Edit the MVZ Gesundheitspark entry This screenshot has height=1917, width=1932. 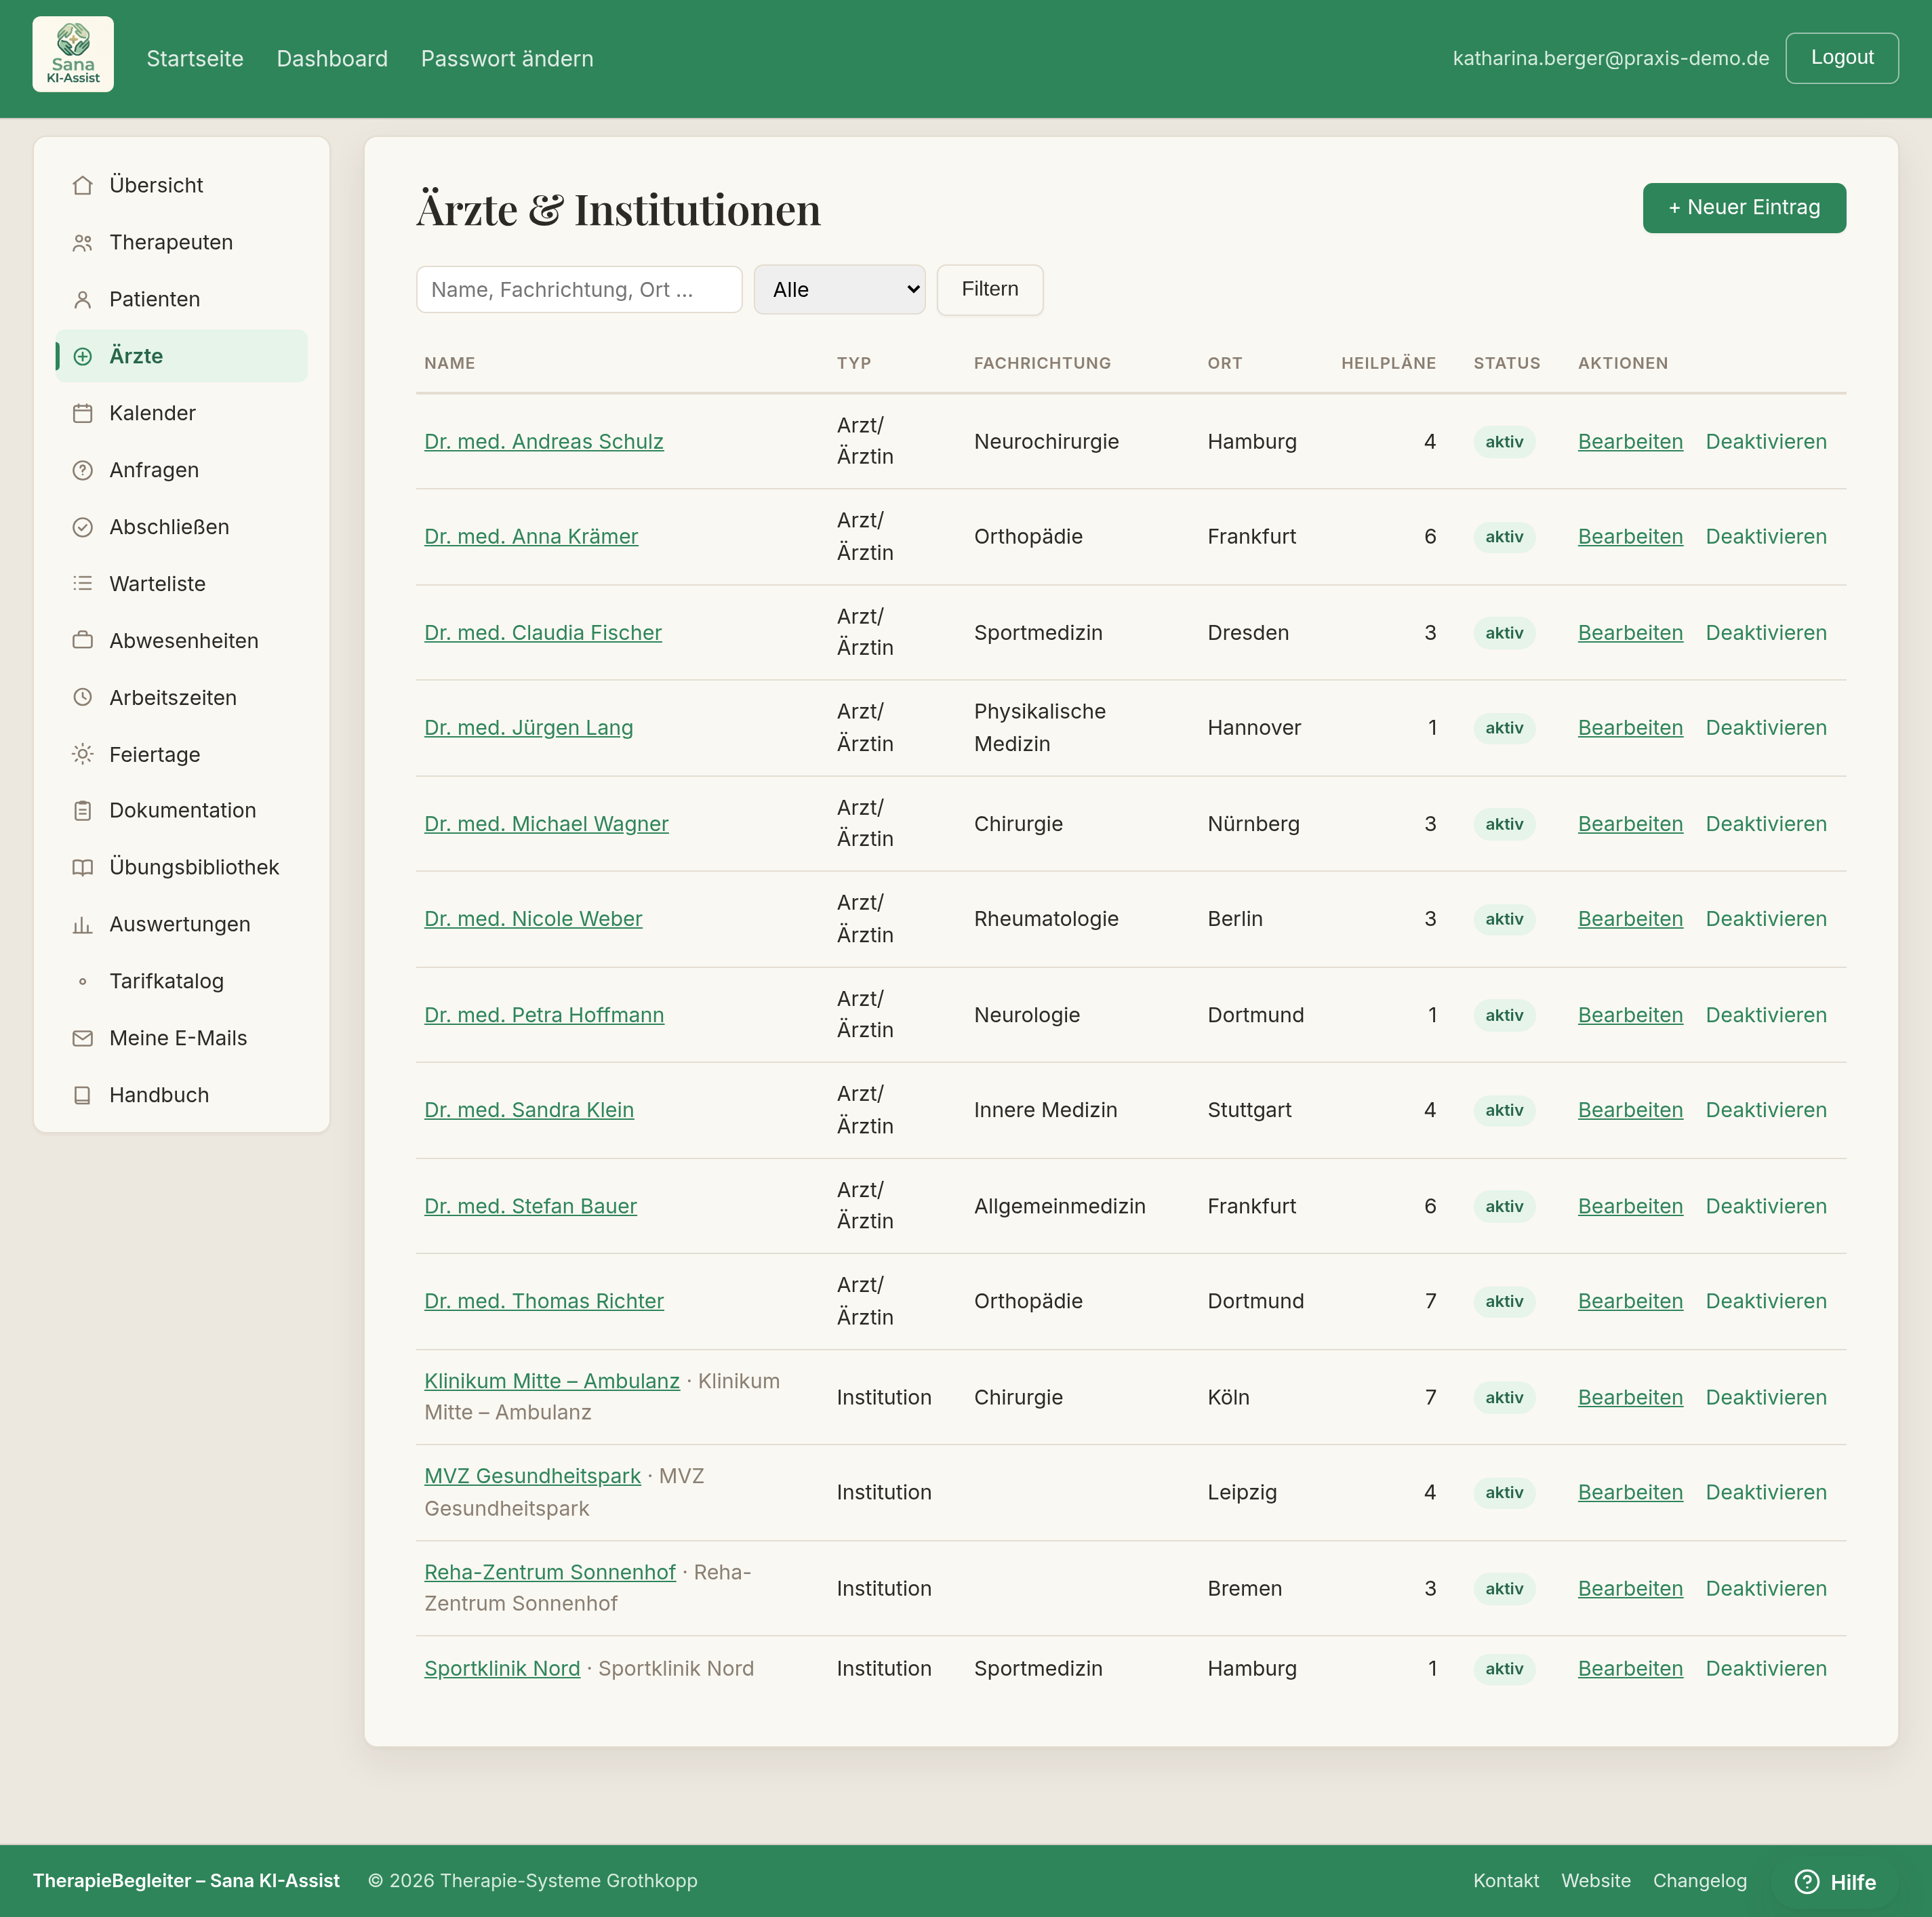tap(1630, 1493)
